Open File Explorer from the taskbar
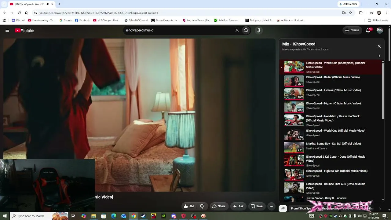This screenshot has width=391, height=220. pos(93,216)
